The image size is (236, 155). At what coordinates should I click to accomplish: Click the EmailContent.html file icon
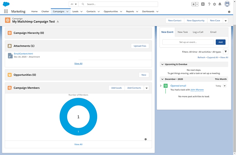10,56
